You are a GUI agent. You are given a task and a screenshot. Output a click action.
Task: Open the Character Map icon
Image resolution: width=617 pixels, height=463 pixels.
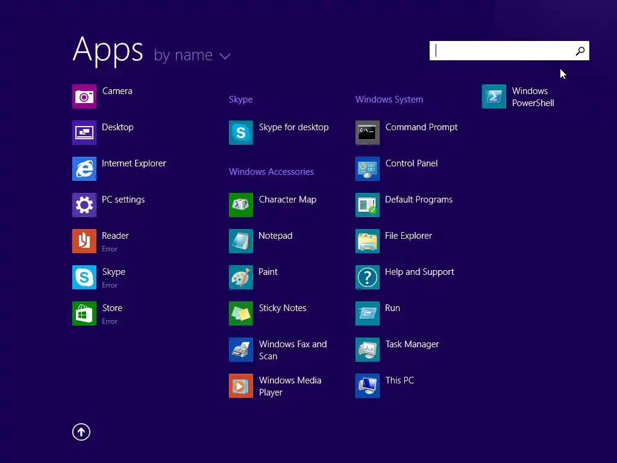point(241,205)
